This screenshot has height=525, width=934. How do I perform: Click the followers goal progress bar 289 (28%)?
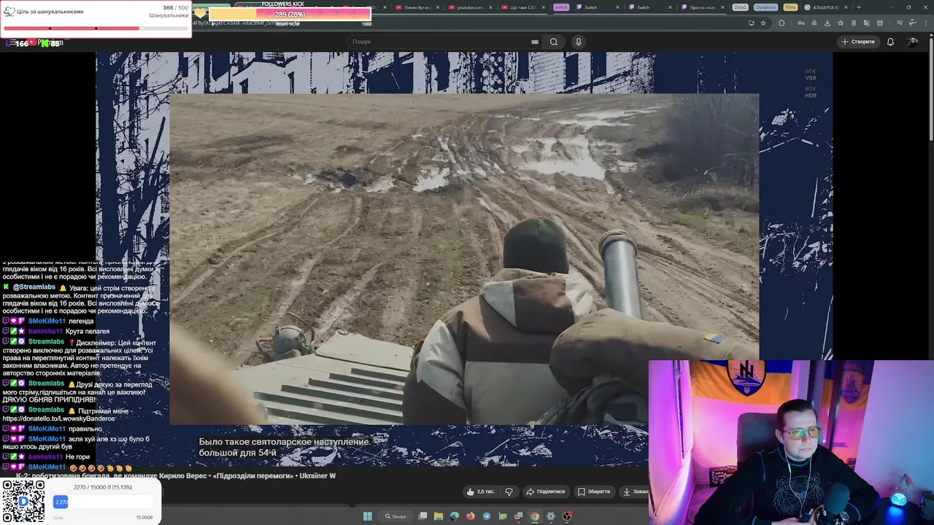click(x=290, y=15)
